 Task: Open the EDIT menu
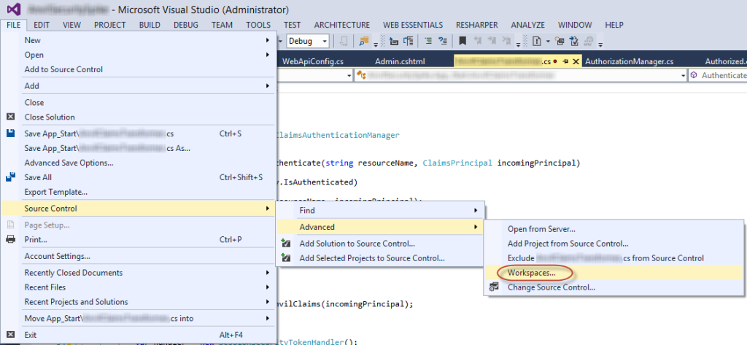(x=42, y=25)
